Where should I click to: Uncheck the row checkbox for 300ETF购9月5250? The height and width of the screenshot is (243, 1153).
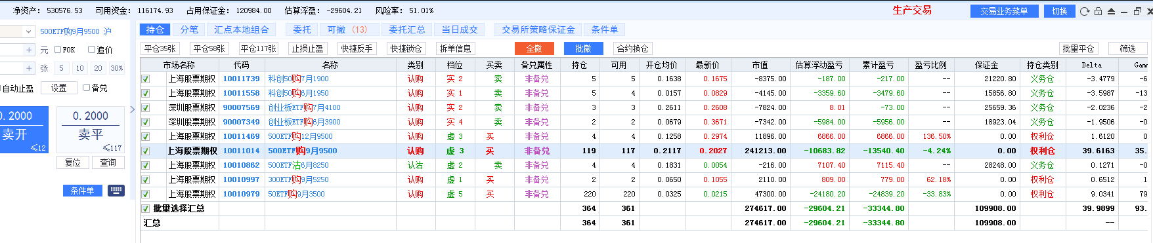tap(146, 179)
